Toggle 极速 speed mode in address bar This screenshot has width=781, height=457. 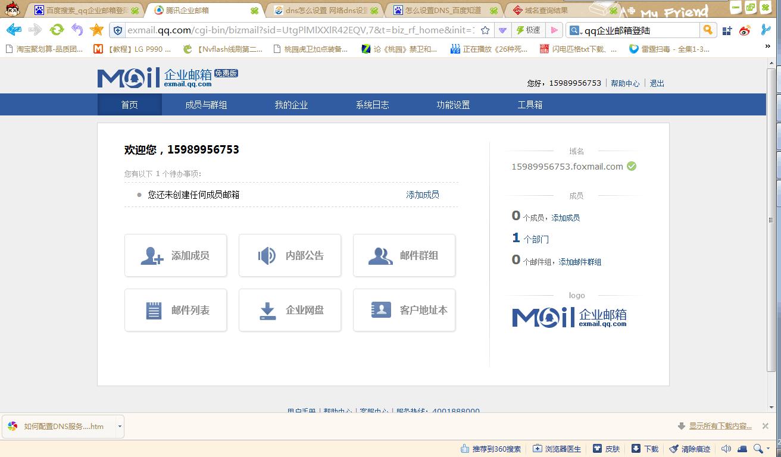click(528, 30)
